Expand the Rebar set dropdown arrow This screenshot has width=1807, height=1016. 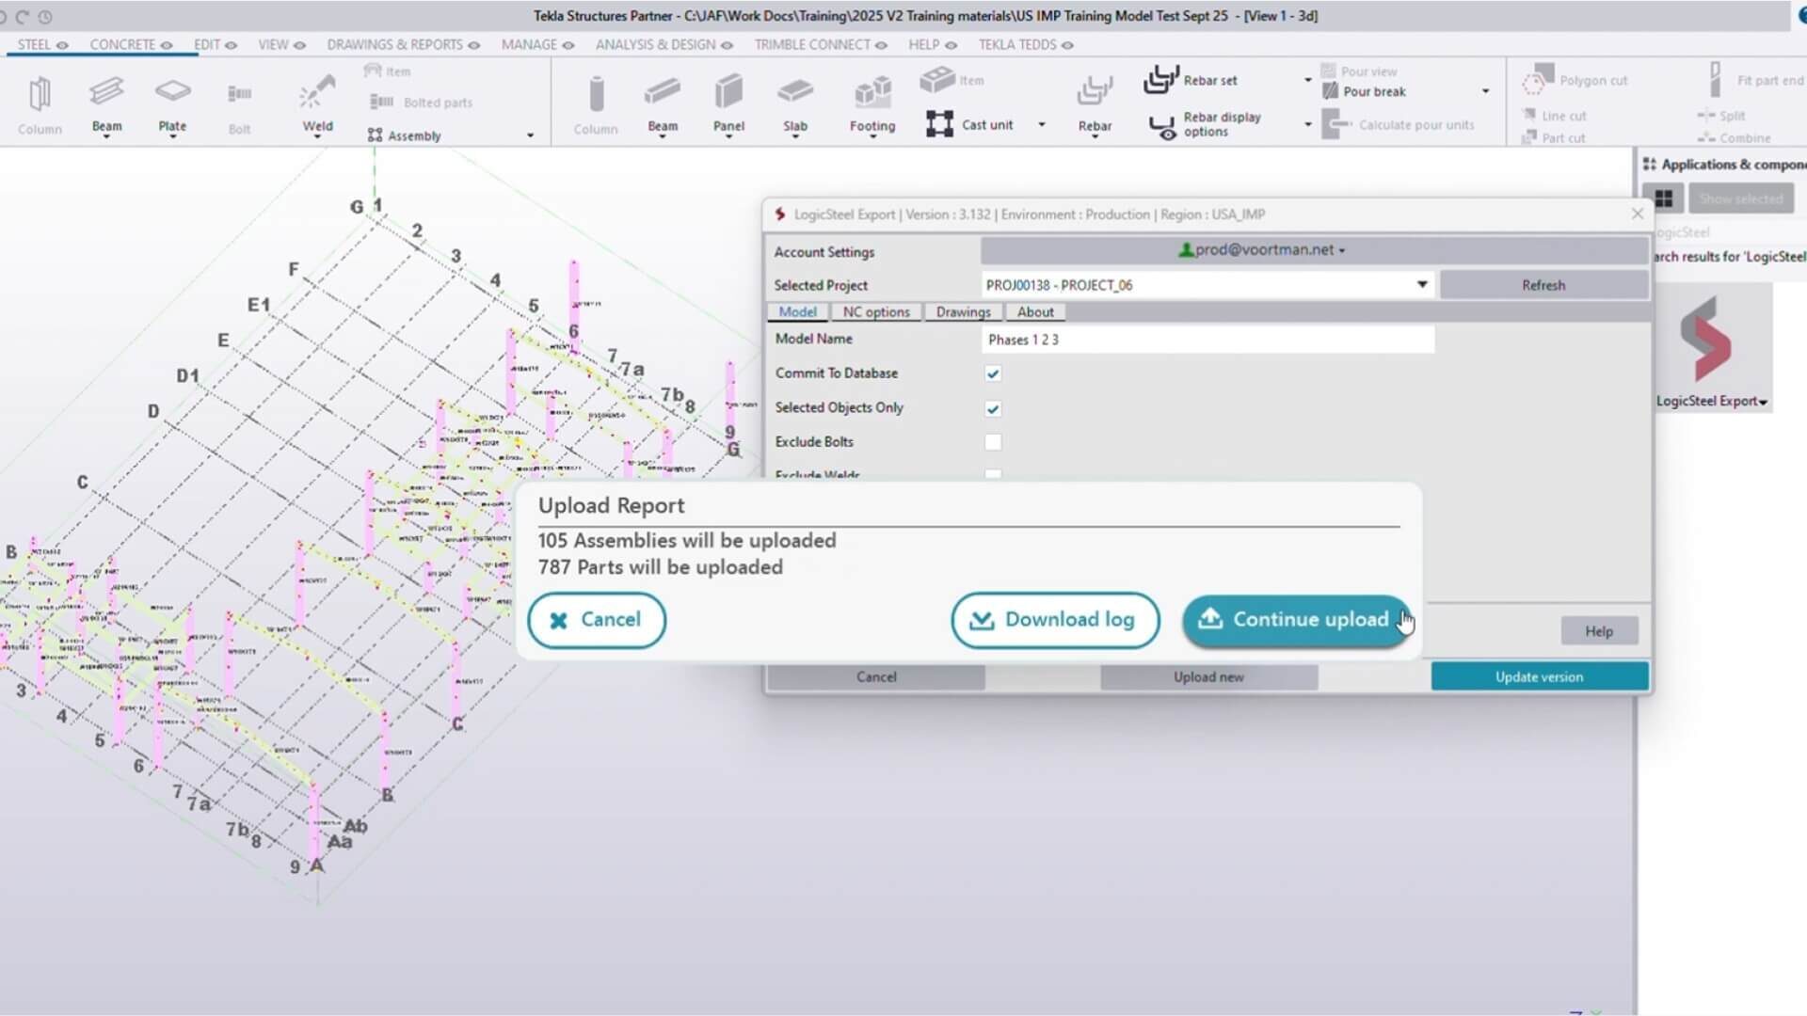click(1307, 80)
